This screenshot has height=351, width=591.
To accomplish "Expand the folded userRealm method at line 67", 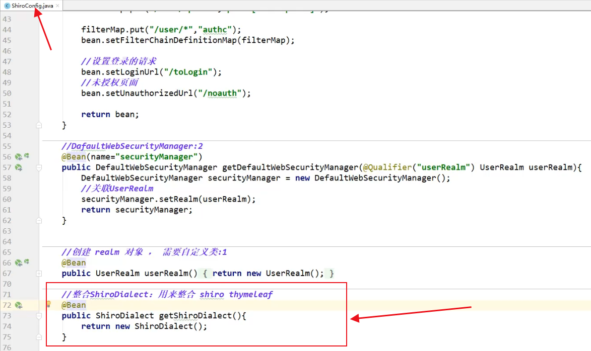I will tap(39, 274).
